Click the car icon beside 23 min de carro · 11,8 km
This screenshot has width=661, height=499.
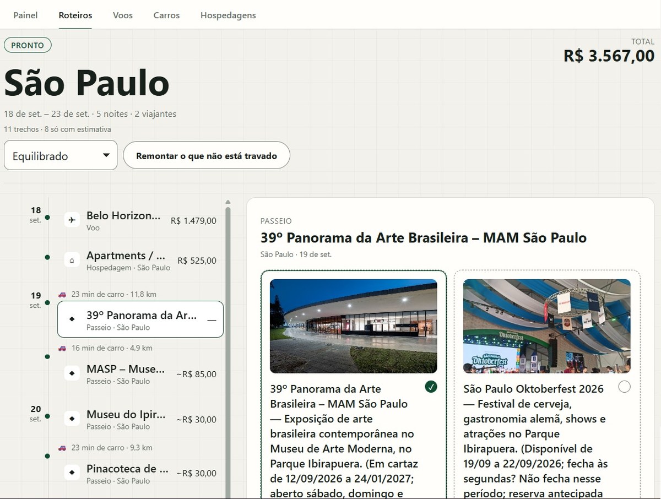[x=62, y=294]
